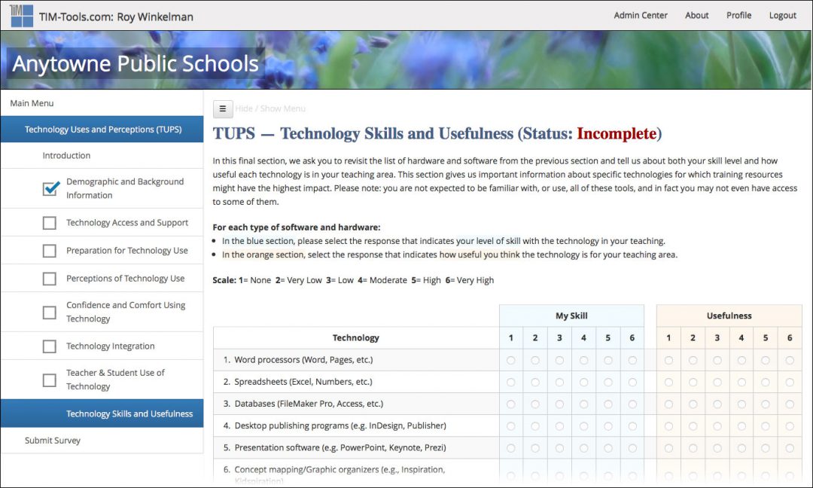This screenshot has width=813, height=488.
Task: Open the Introduction section in sidebar
Action: click(x=66, y=156)
